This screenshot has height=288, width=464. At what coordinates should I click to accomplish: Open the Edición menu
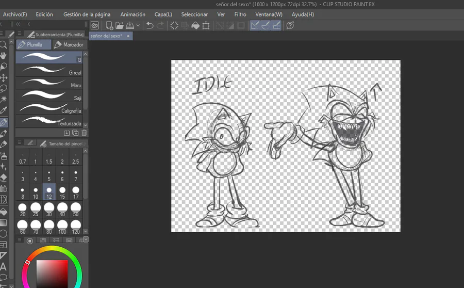[x=44, y=14]
